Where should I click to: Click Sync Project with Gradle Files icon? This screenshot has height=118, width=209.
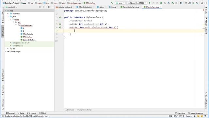pos(189,3)
